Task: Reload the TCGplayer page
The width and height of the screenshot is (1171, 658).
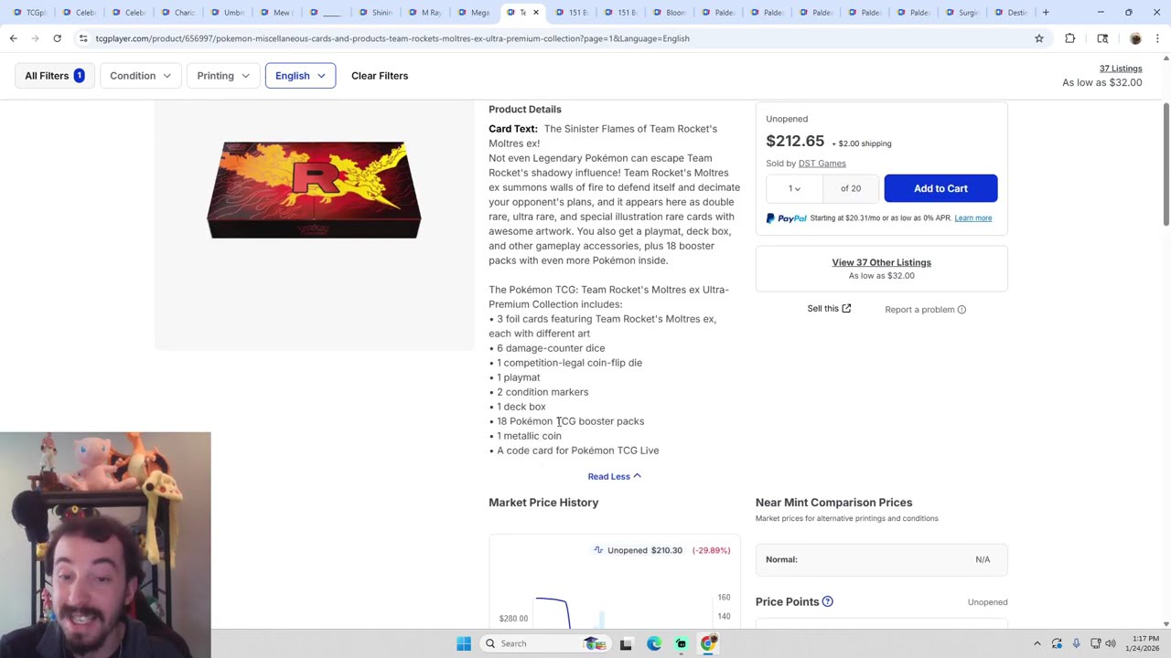Action: (x=57, y=38)
